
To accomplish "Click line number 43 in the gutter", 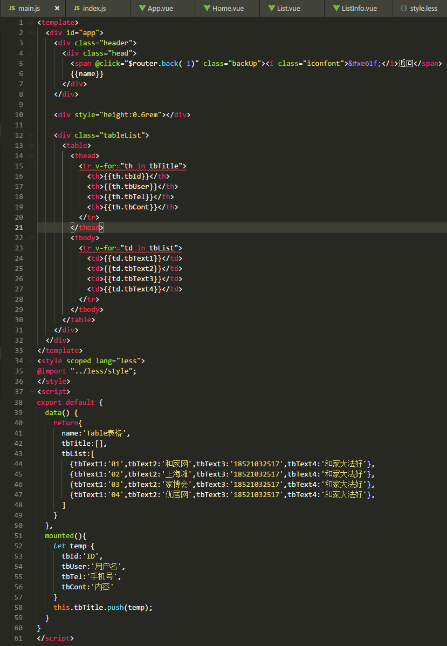I will pos(19,453).
